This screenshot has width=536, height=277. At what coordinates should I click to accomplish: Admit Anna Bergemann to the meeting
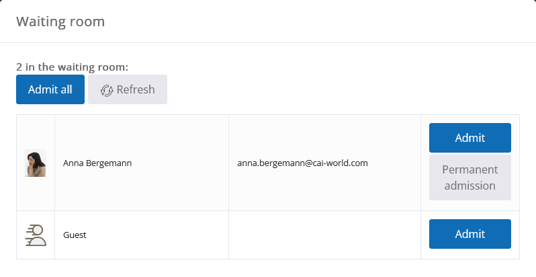(x=470, y=138)
